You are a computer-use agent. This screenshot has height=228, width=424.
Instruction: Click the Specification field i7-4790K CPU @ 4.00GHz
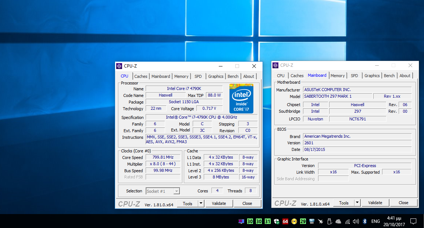pyautogui.click(x=202, y=117)
